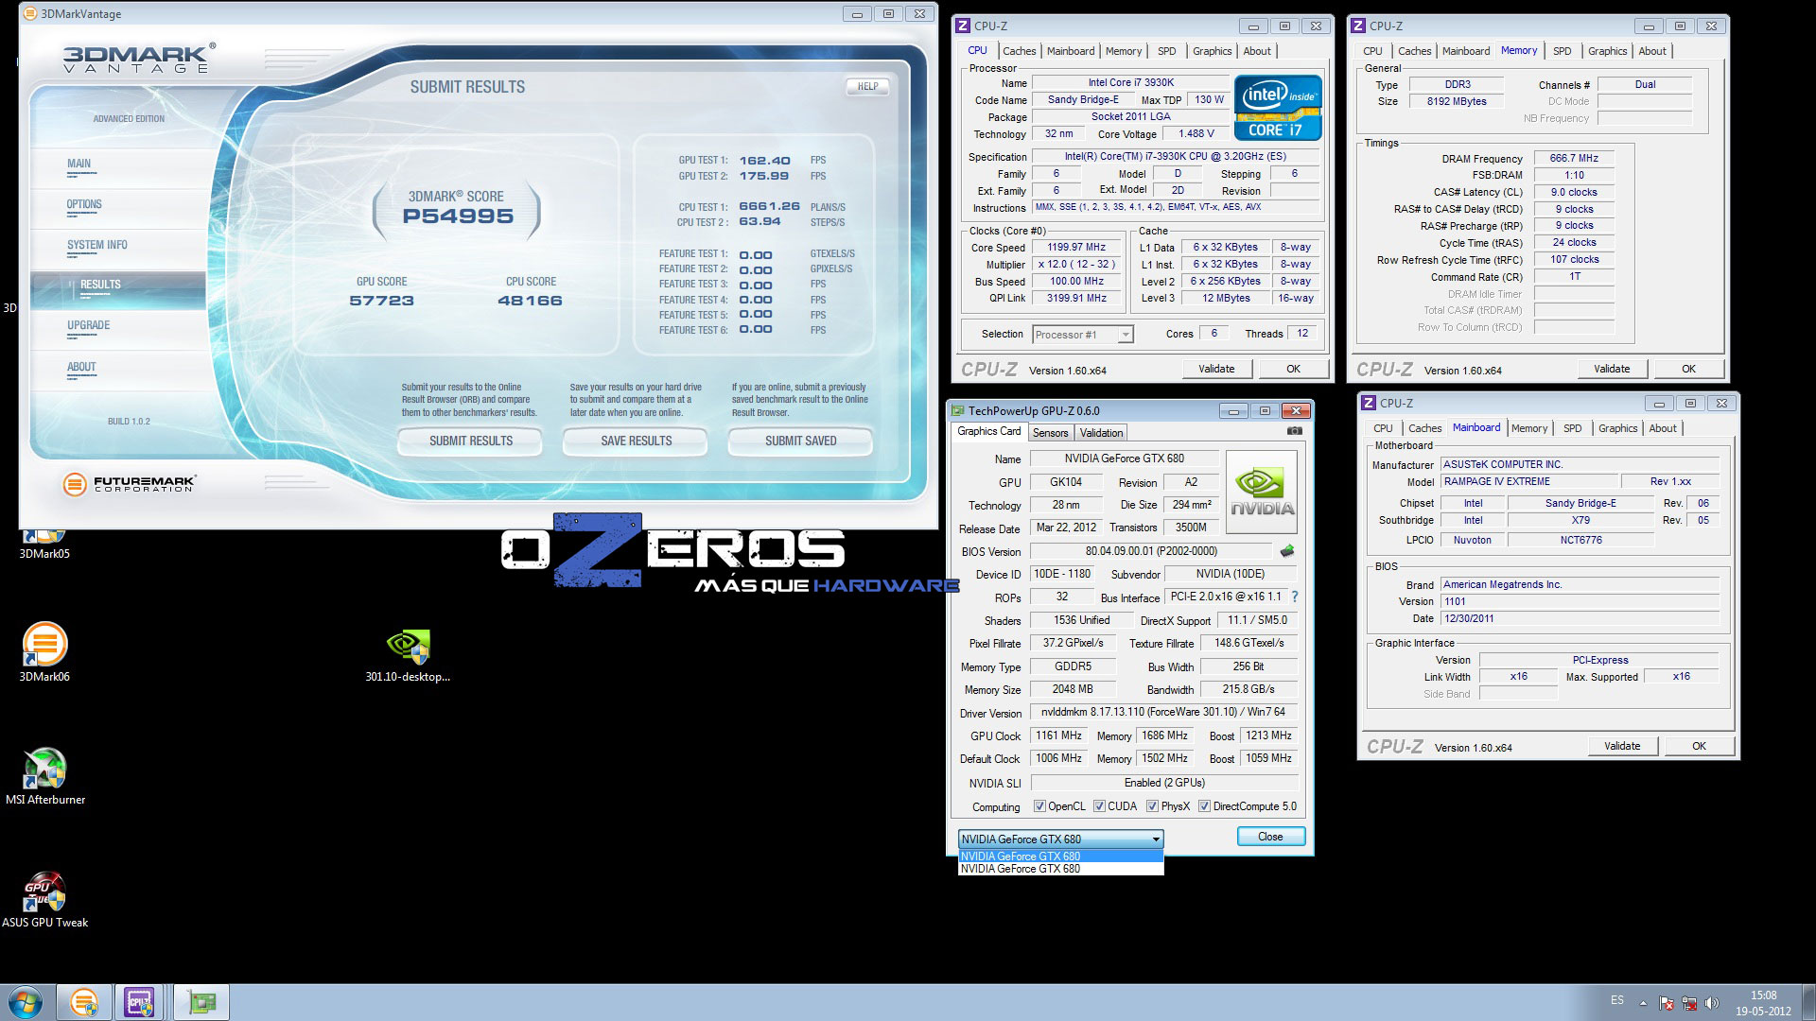Click the Save Results button
This screenshot has height=1021, width=1816.
click(636, 441)
